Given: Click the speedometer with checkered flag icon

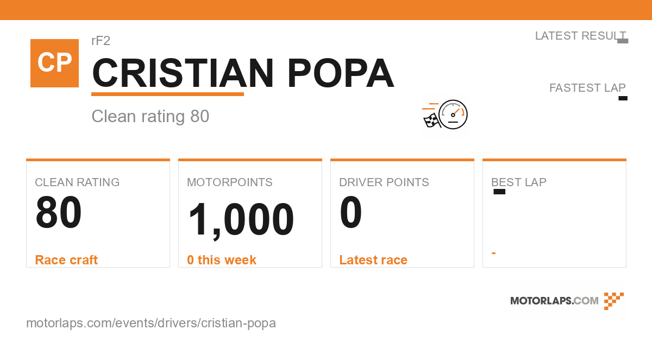Looking at the screenshot, I should tap(445, 115).
